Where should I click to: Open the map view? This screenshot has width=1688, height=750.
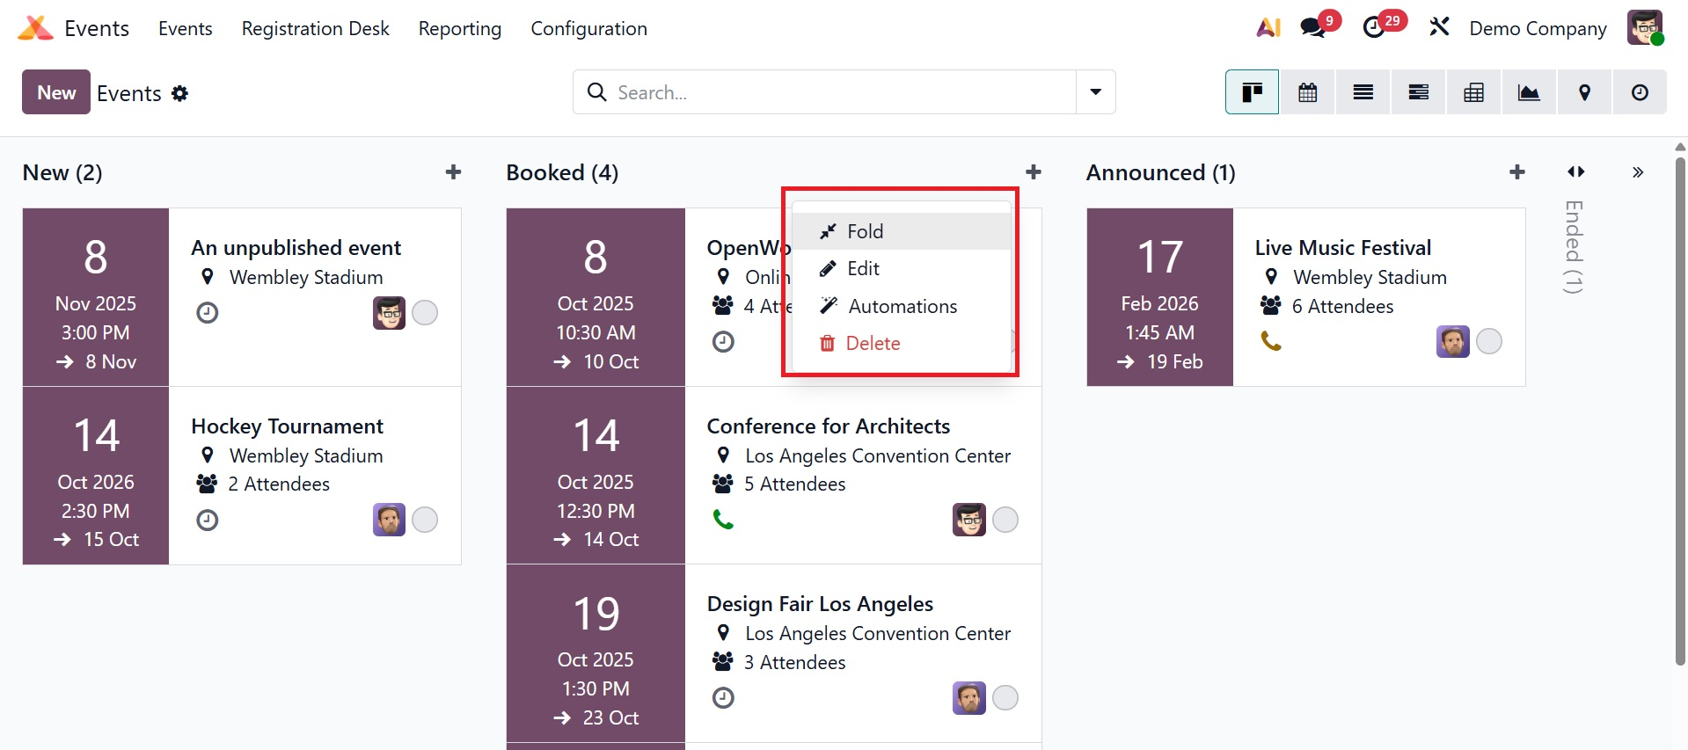(1584, 92)
